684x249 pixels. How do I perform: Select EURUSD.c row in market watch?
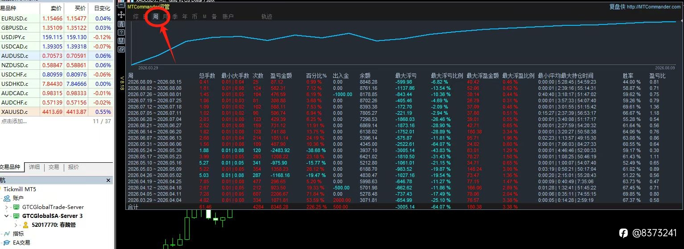point(56,19)
